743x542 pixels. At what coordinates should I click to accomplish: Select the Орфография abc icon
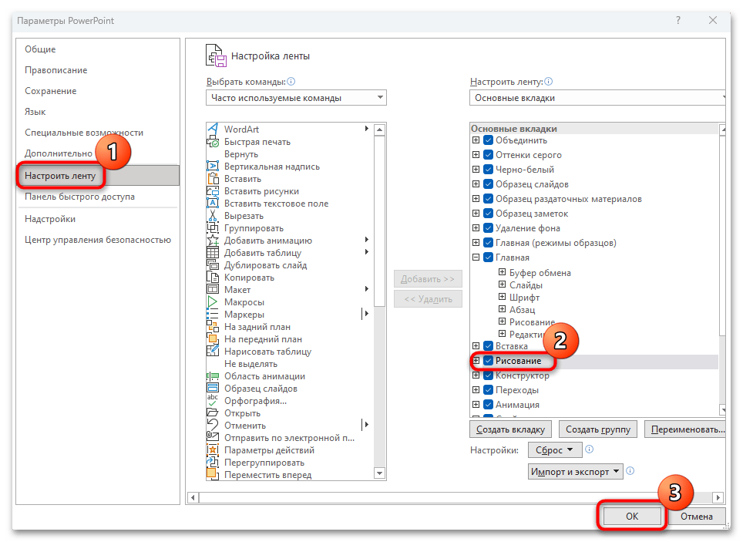pos(213,400)
